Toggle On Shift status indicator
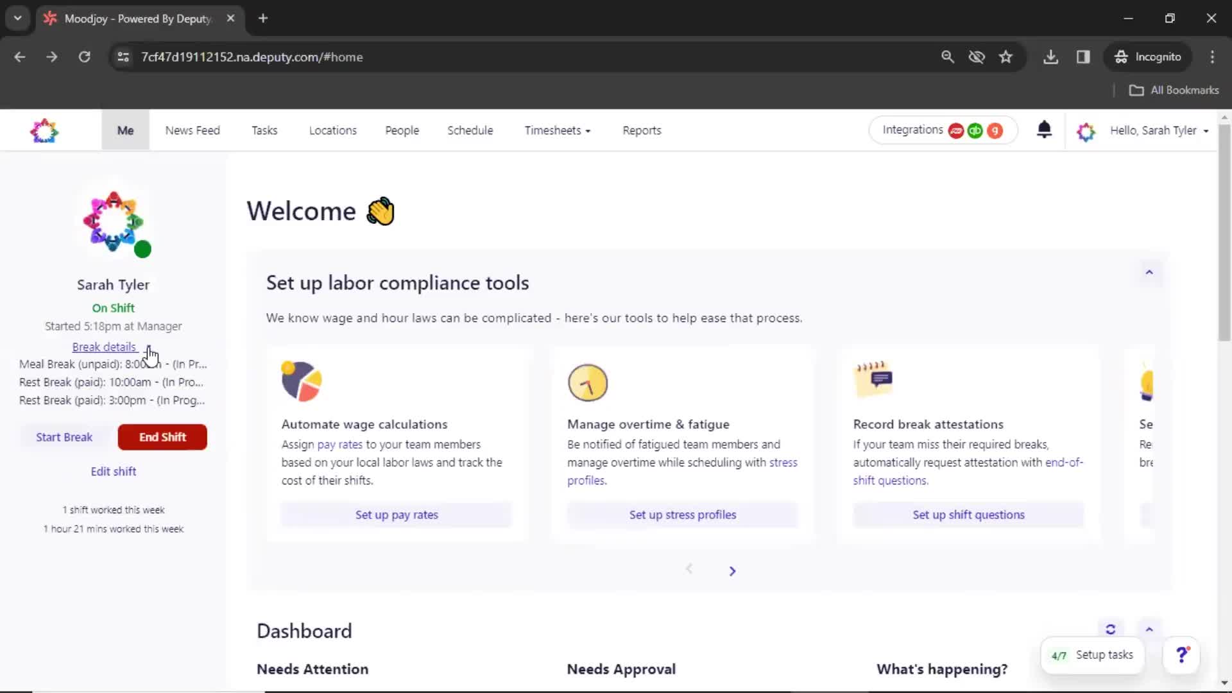The height and width of the screenshot is (693, 1232). click(x=112, y=307)
